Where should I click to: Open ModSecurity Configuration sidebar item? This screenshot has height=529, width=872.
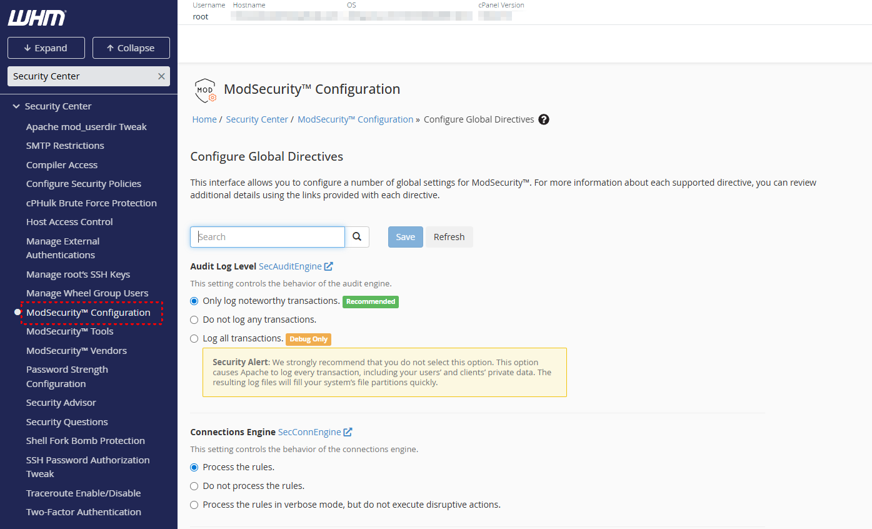tap(88, 313)
